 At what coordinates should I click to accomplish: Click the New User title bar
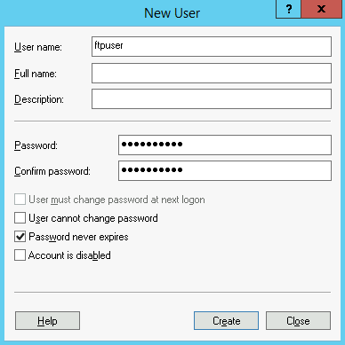pyautogui.click(x=172, y=13)
